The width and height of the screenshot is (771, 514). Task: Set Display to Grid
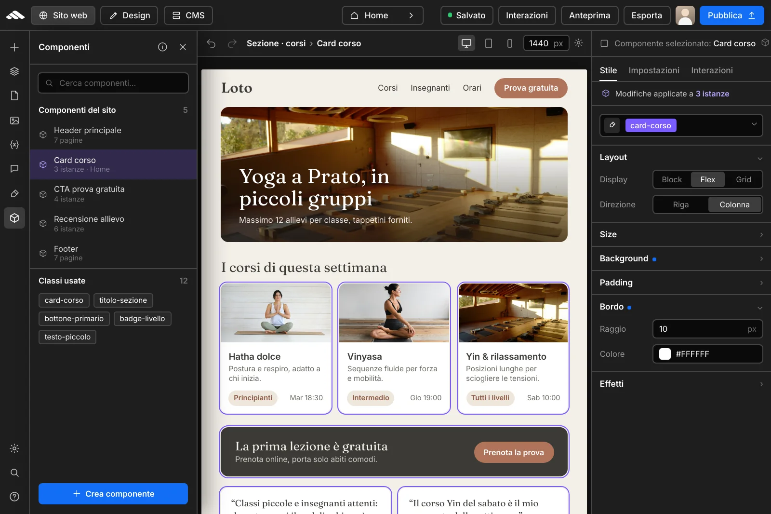[x=743, y=179]
